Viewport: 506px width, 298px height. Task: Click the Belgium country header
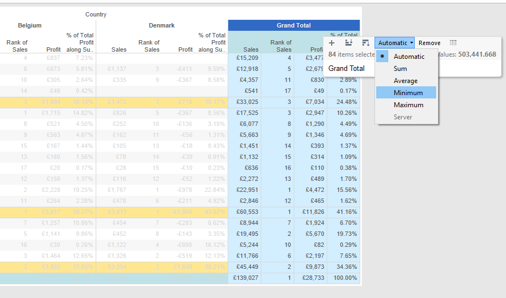pos(30,25)
